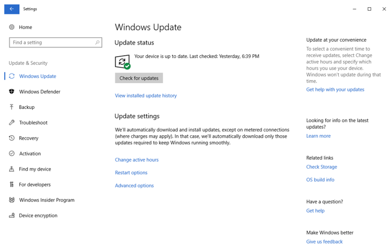Click the Troubleshoot wrench icon
388x249 pixels.
12,123
